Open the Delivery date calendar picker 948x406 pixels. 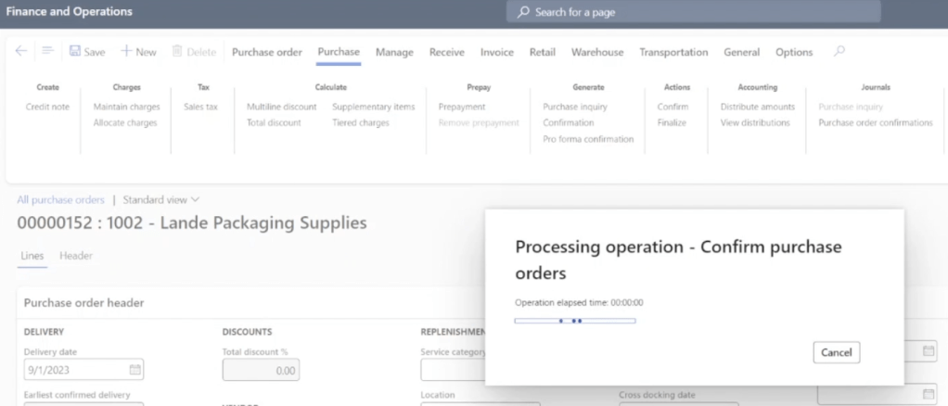(x=135, y=370)
